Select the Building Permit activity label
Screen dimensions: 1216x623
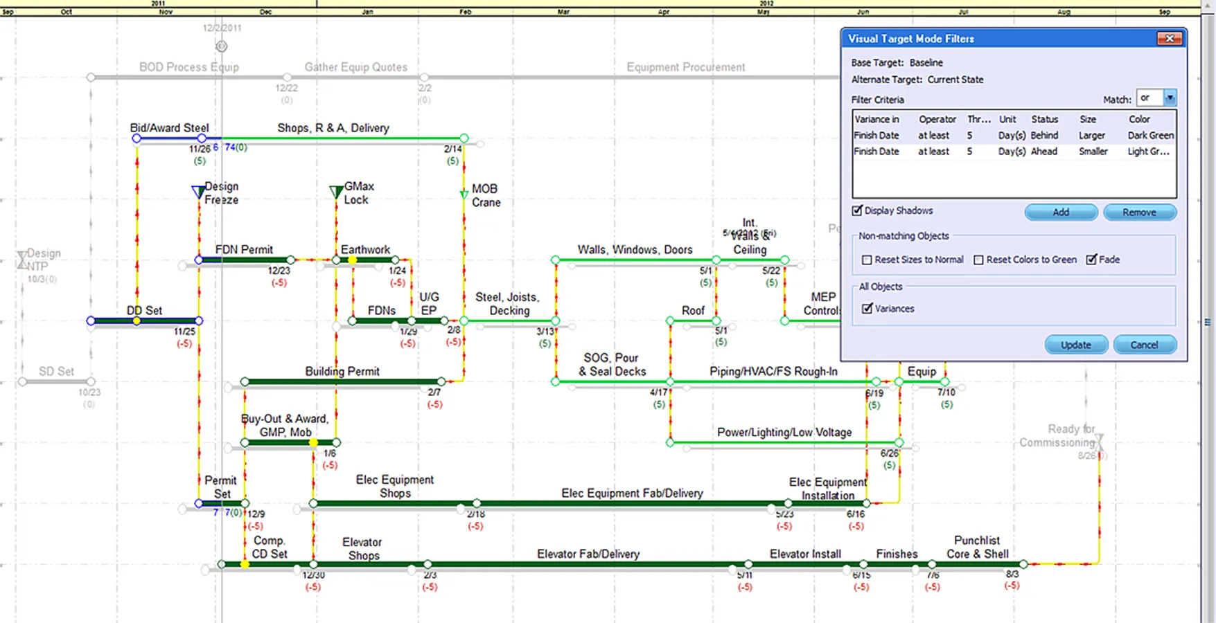pos(342,371)
